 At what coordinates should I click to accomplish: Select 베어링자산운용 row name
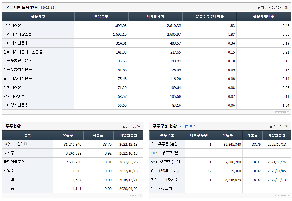tap(16, 105)
